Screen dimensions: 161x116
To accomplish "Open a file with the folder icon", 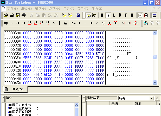I will 6,15.
